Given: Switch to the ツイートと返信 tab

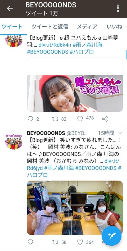Looking at the screenshot, I should 50,26.
